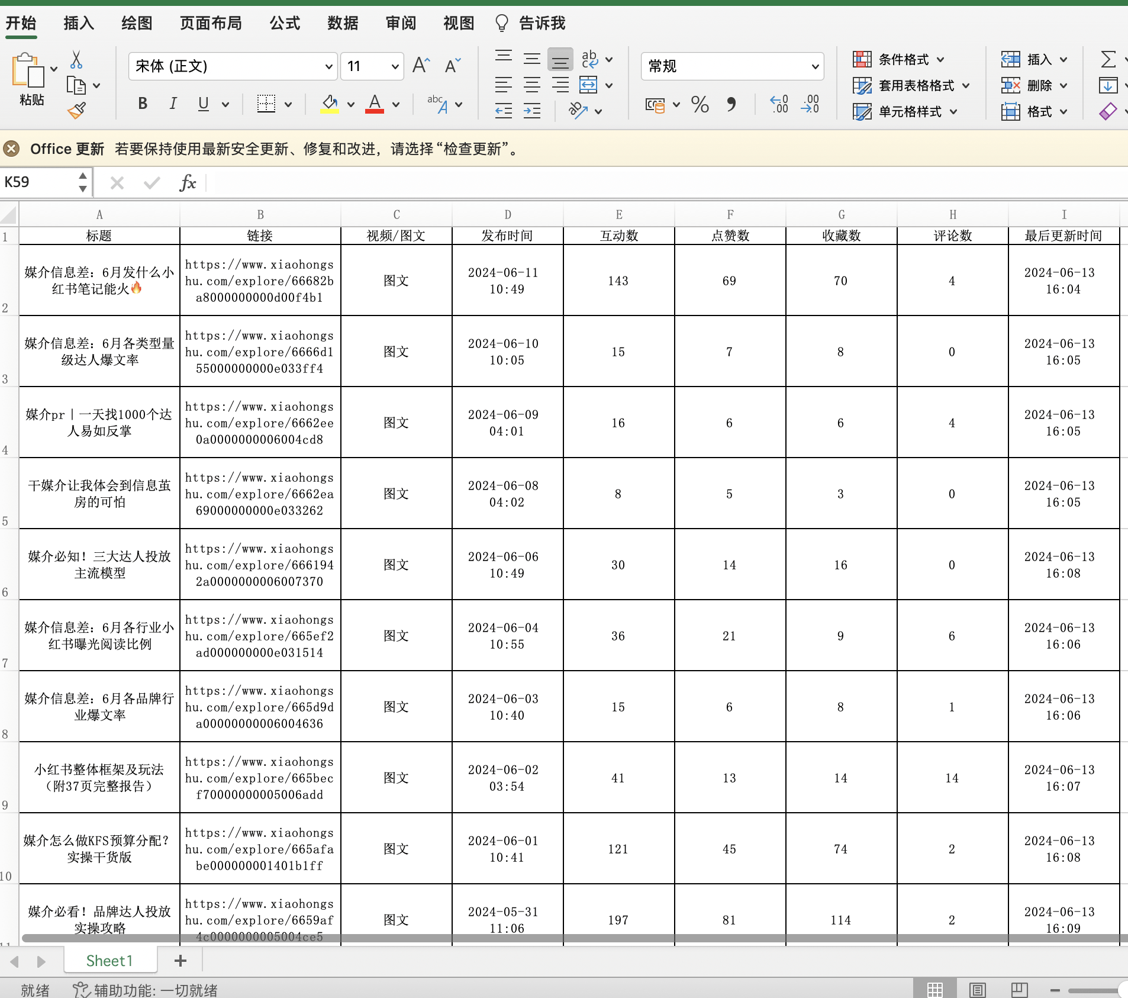Open the 公式 ribbon tab

pos(285,23)
